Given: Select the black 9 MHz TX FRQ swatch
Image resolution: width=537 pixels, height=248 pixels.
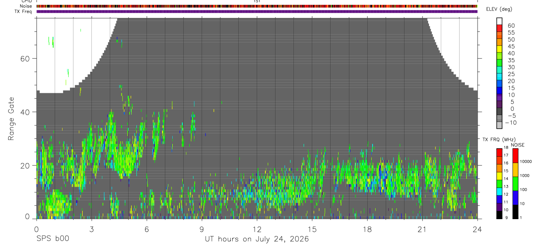Looking at the screenshot, I should (x=499, y=215).
